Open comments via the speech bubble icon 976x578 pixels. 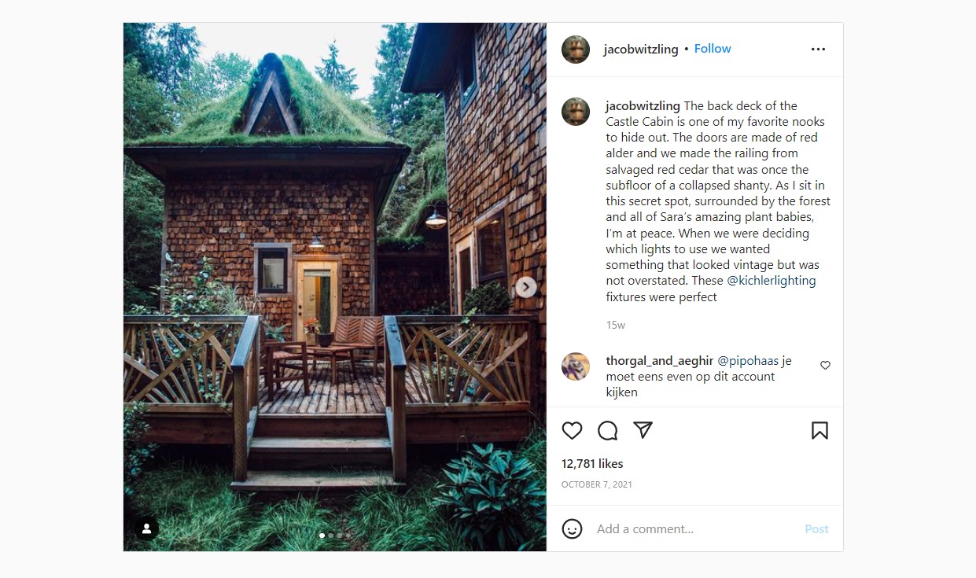607,430
